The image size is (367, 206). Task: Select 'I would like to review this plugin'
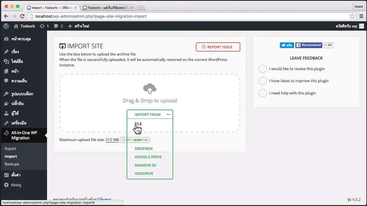262,69
